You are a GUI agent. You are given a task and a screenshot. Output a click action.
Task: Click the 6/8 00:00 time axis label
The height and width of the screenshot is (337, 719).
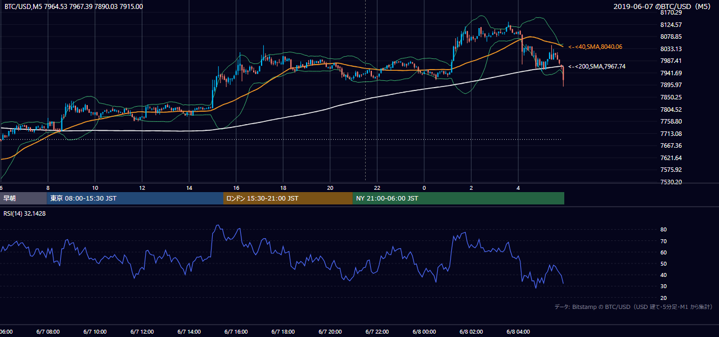tap(424, 332)
